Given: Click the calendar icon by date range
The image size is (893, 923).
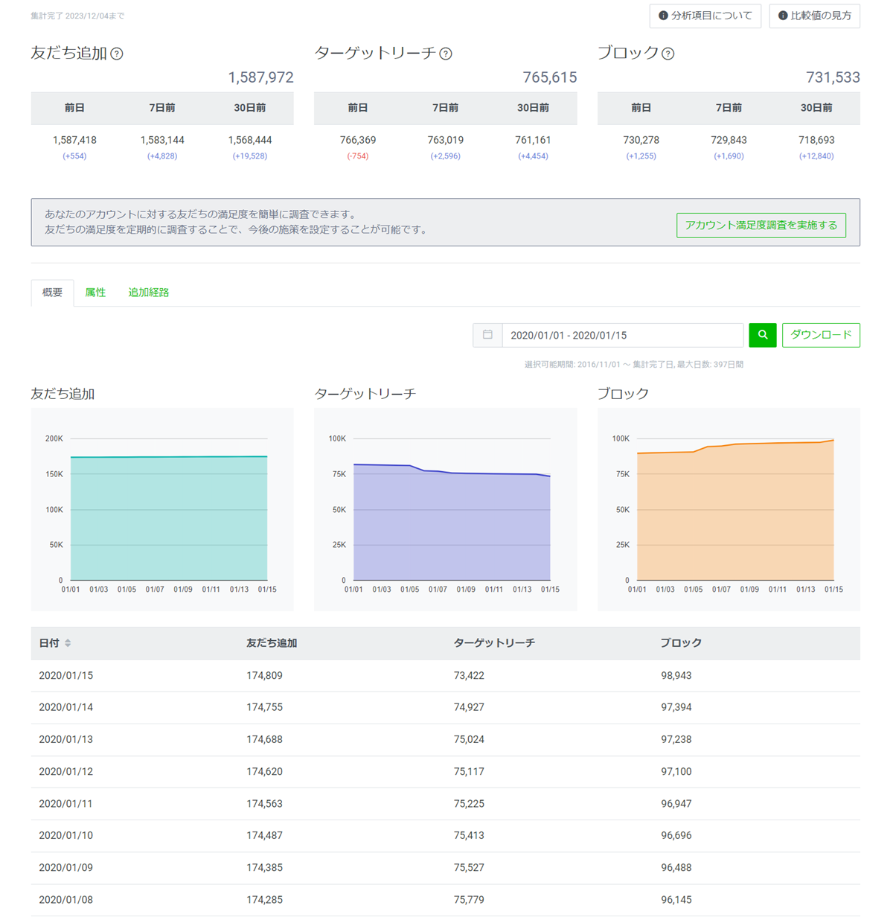Looking at the screenshot, I should pyautogui.click(x=487, y=335).
